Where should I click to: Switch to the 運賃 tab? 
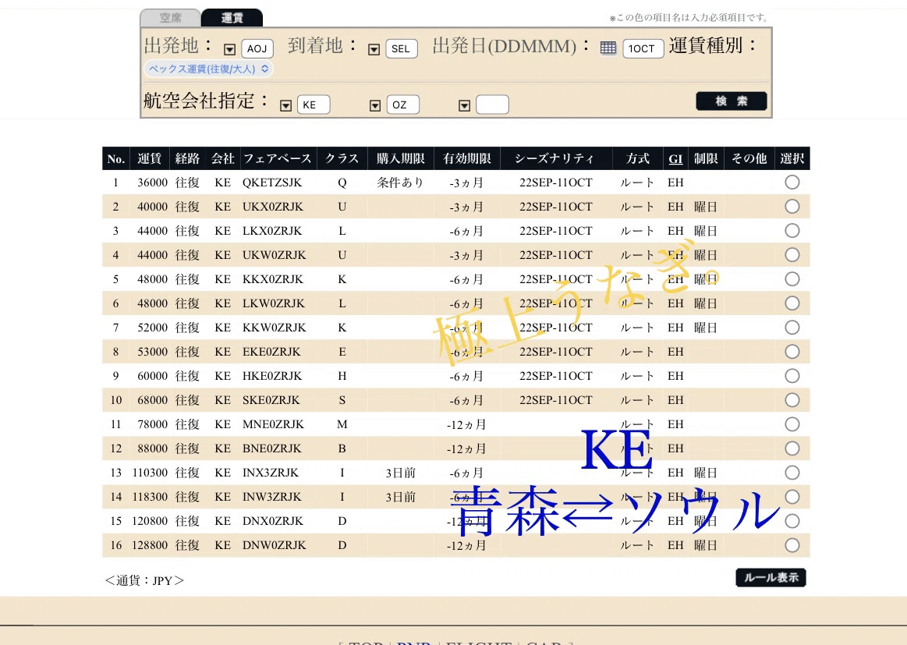pyautogui.click(x=232, y=18)
